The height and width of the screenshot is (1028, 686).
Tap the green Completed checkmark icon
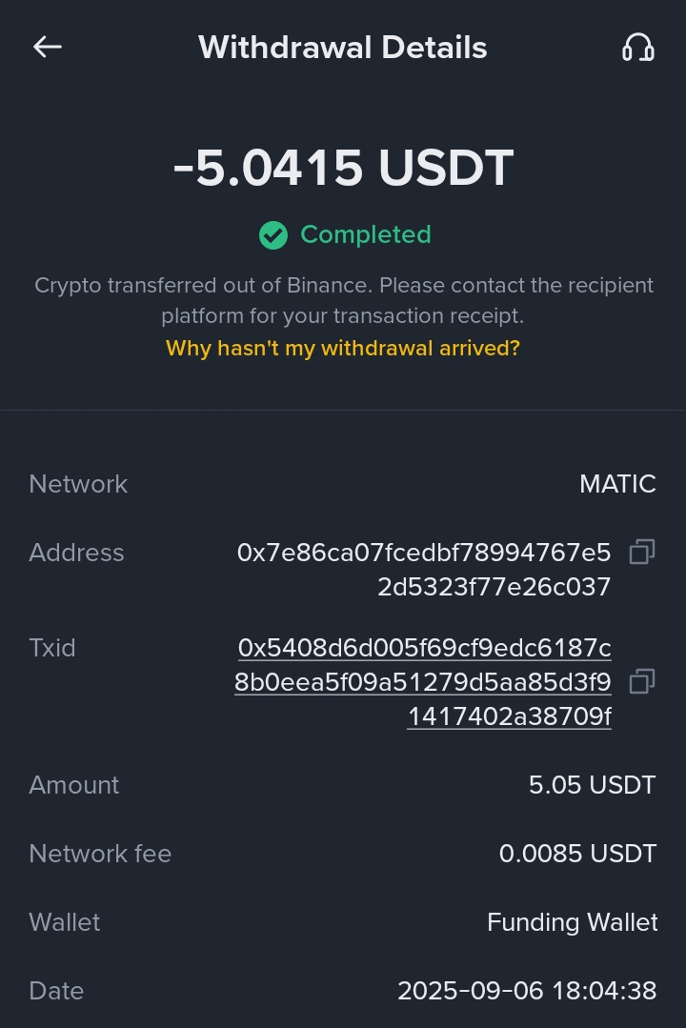(273, 235)
